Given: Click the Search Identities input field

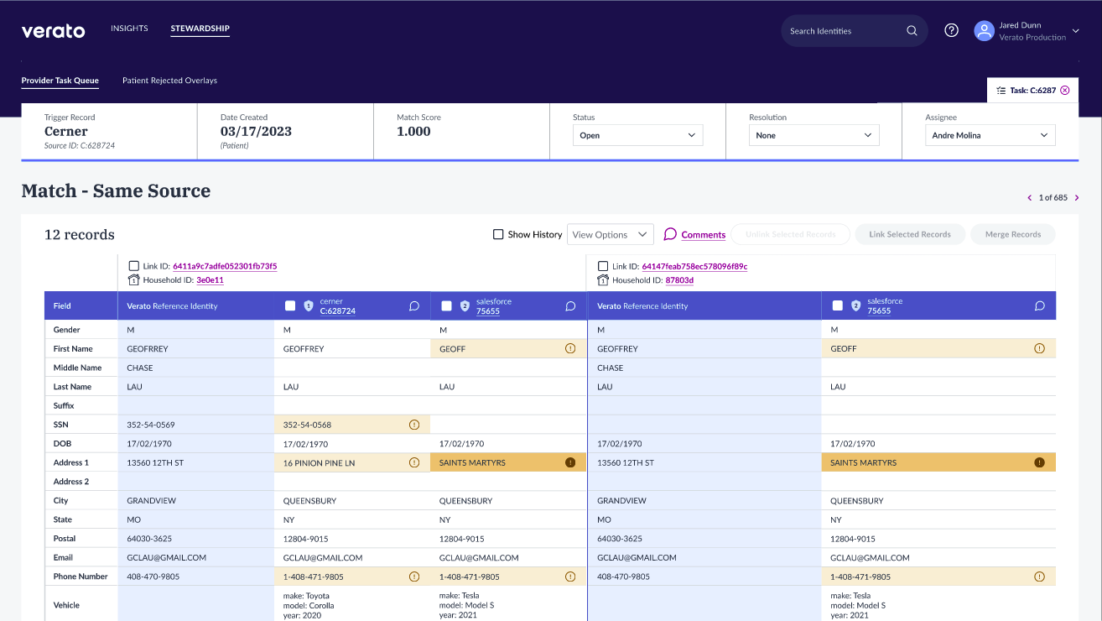Looking at the screenshot, I should tap(843, 31).
